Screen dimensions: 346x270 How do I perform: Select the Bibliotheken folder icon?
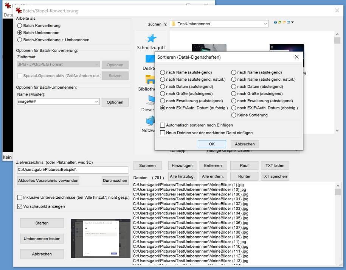[x=150, y=80]
